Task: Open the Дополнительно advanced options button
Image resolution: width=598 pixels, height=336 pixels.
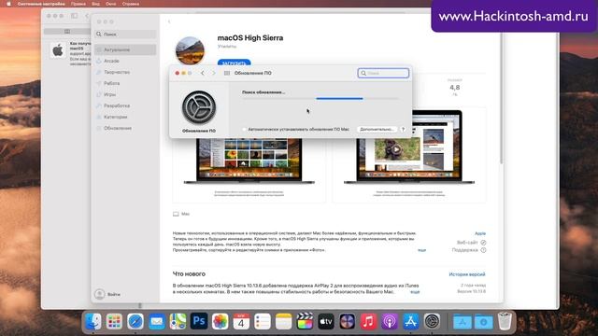Action: pos(377,130)
